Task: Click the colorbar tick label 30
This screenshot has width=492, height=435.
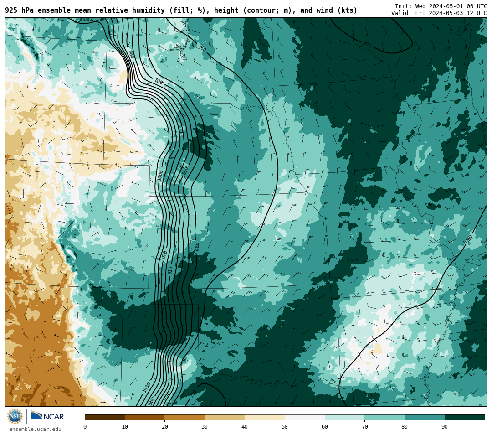Action: [205, 426]
